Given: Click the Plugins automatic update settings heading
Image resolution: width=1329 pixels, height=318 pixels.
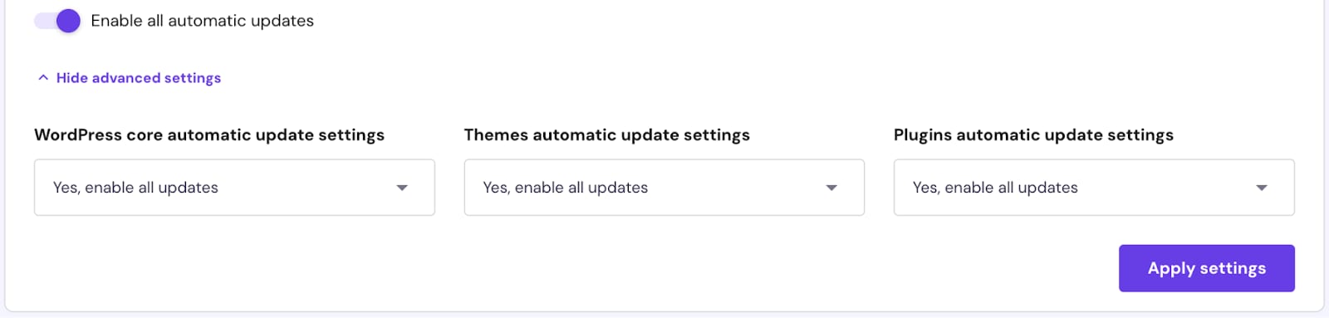Looking at the screenshot, I should [1033, 135].
